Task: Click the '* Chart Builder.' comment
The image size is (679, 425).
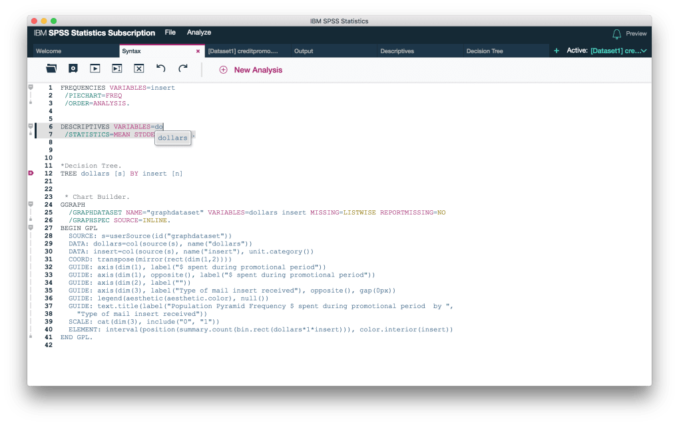Action: pos(97,197)
